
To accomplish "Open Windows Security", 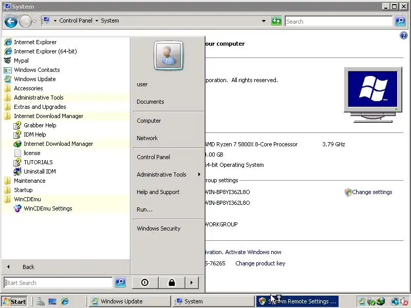I will pos(158,228).
